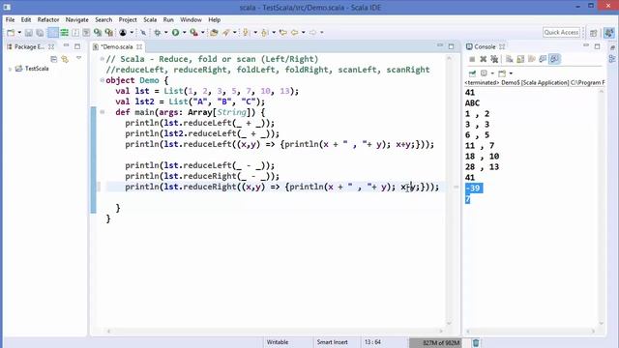Click the New file toolbar icon
The width and height of the screenshot is (619, 348).
click(x=11, y=32)
